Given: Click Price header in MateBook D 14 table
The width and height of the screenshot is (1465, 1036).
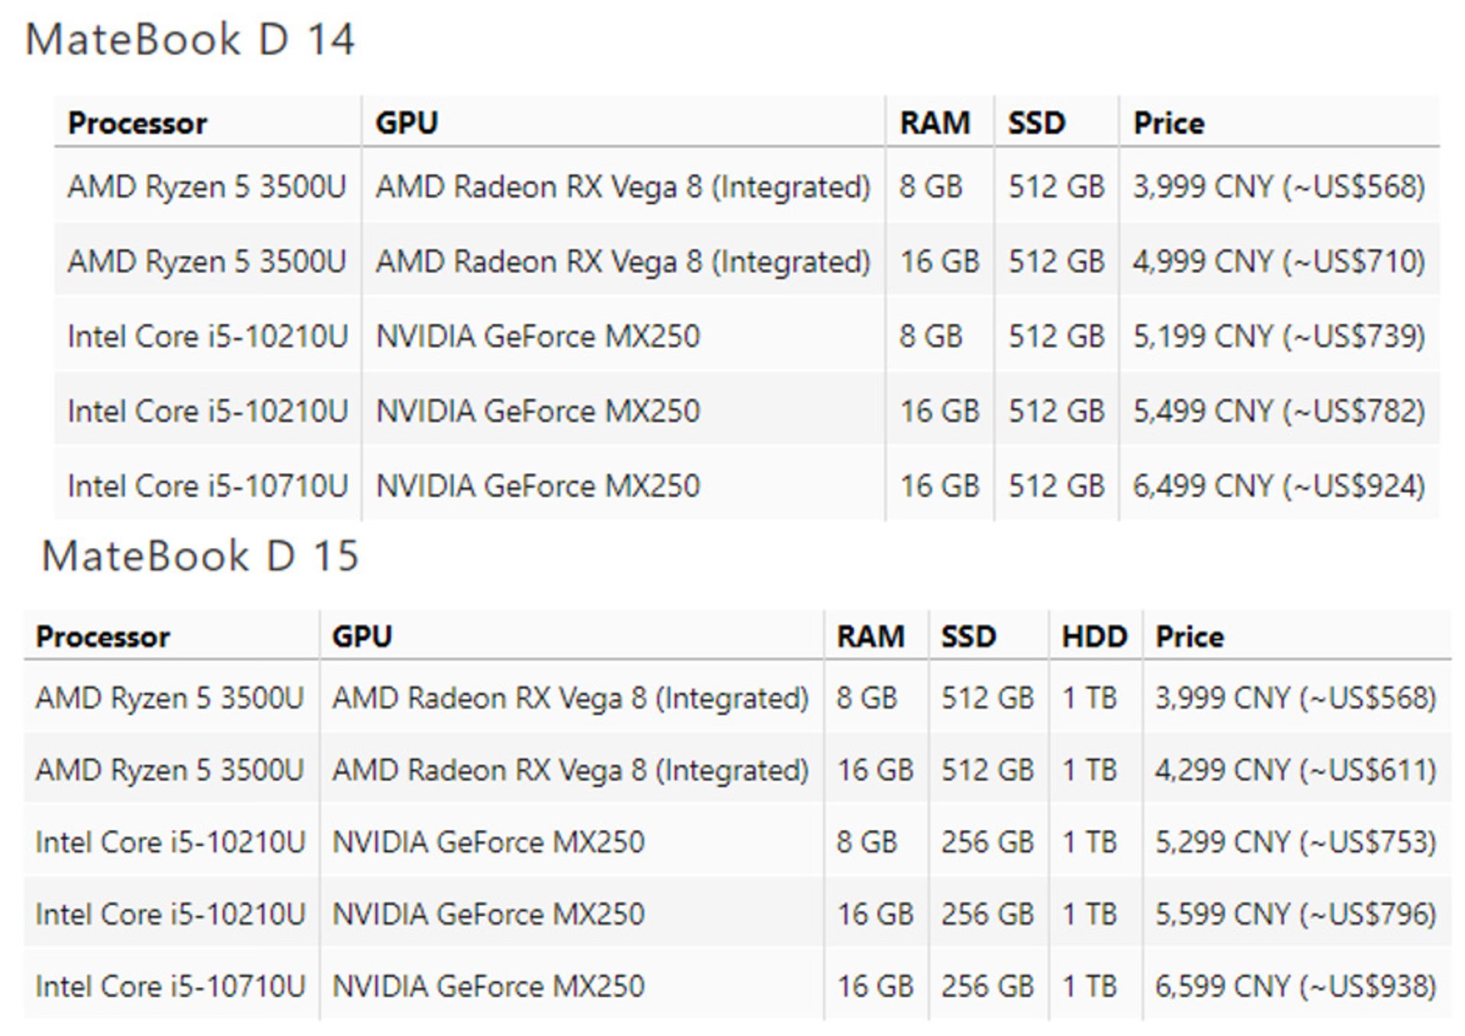Looking at the screenshot, I should [x=1168, y=123].
